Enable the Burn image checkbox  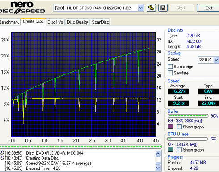(x=170, y=66)
